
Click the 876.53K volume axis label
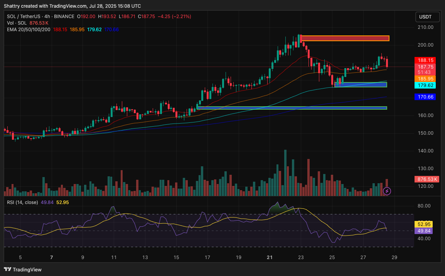[x=426, y=179]
